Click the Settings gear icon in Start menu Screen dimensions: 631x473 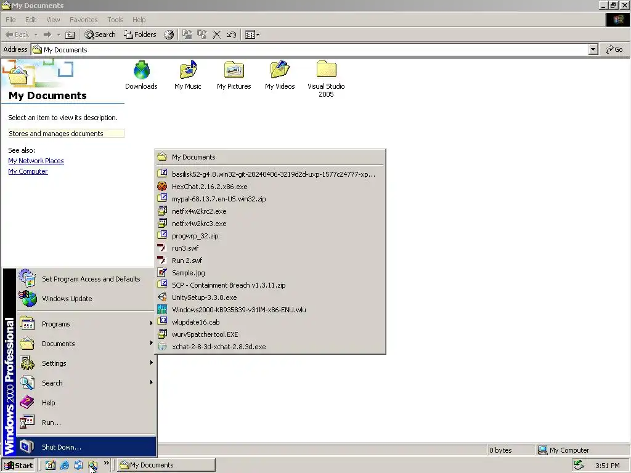pyautogui.click(x=27, y=363)
